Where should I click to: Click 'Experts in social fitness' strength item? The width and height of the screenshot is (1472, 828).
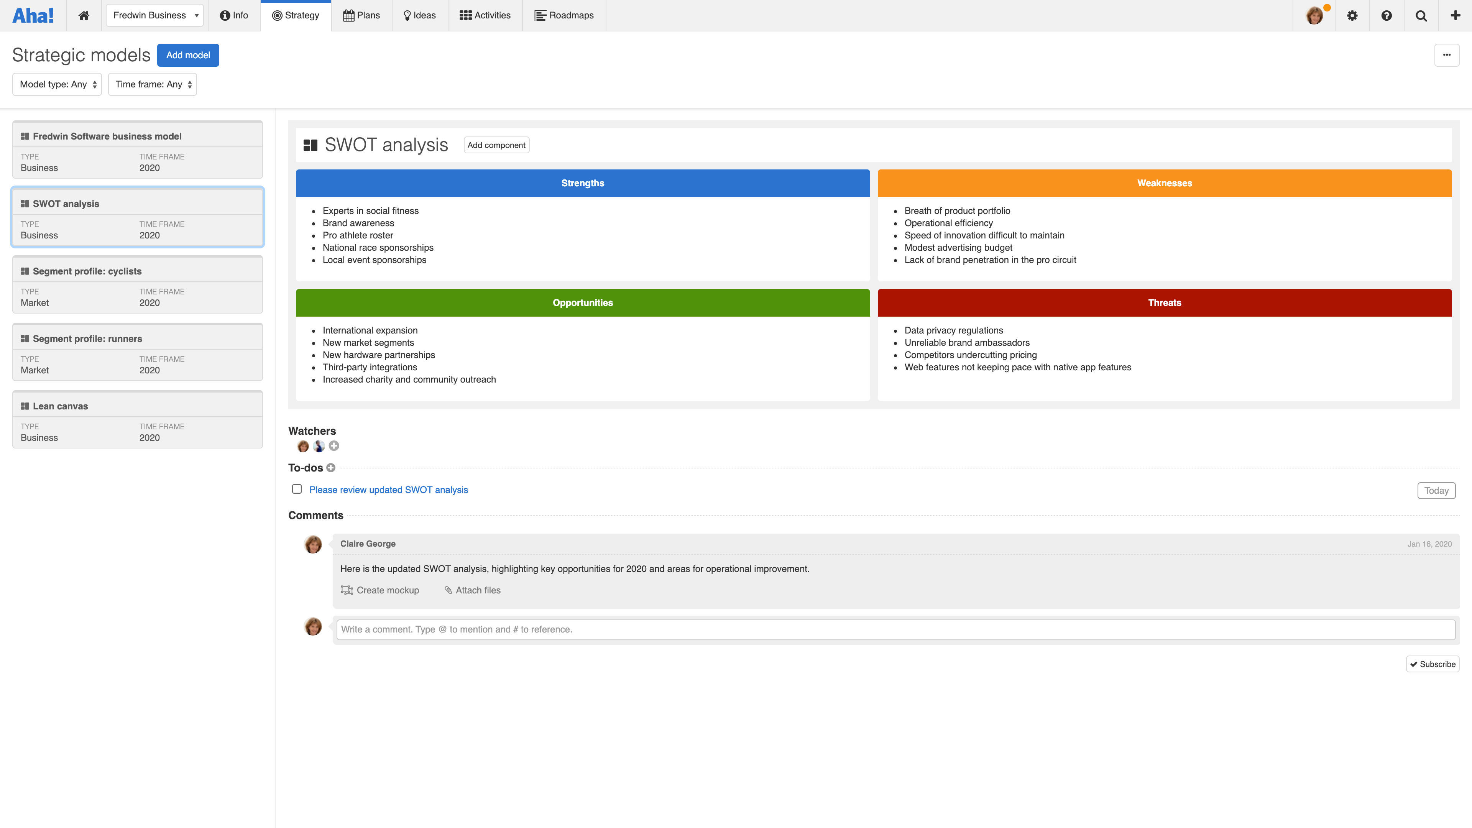coord(370,211)
